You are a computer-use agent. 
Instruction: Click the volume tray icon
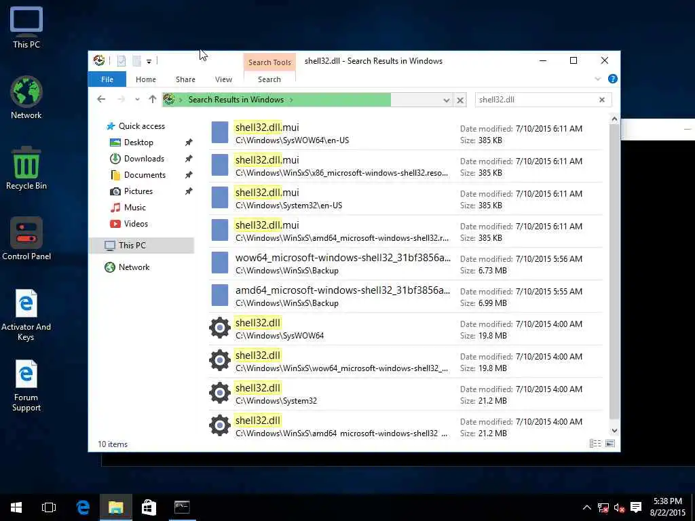point(619,507)
